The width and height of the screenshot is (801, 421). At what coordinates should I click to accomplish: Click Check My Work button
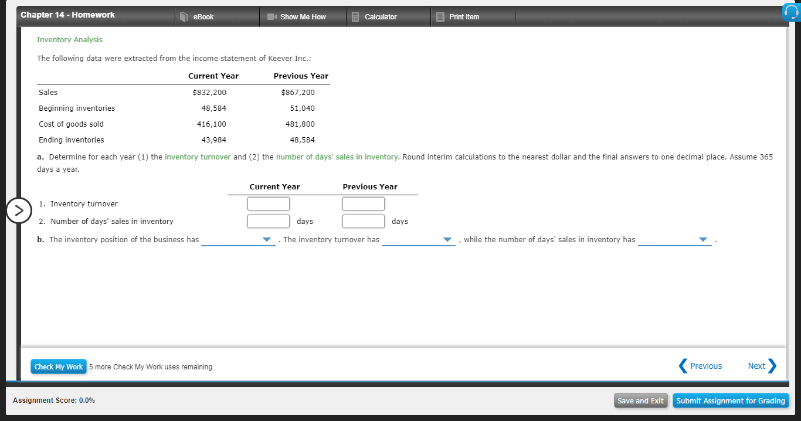59,366
